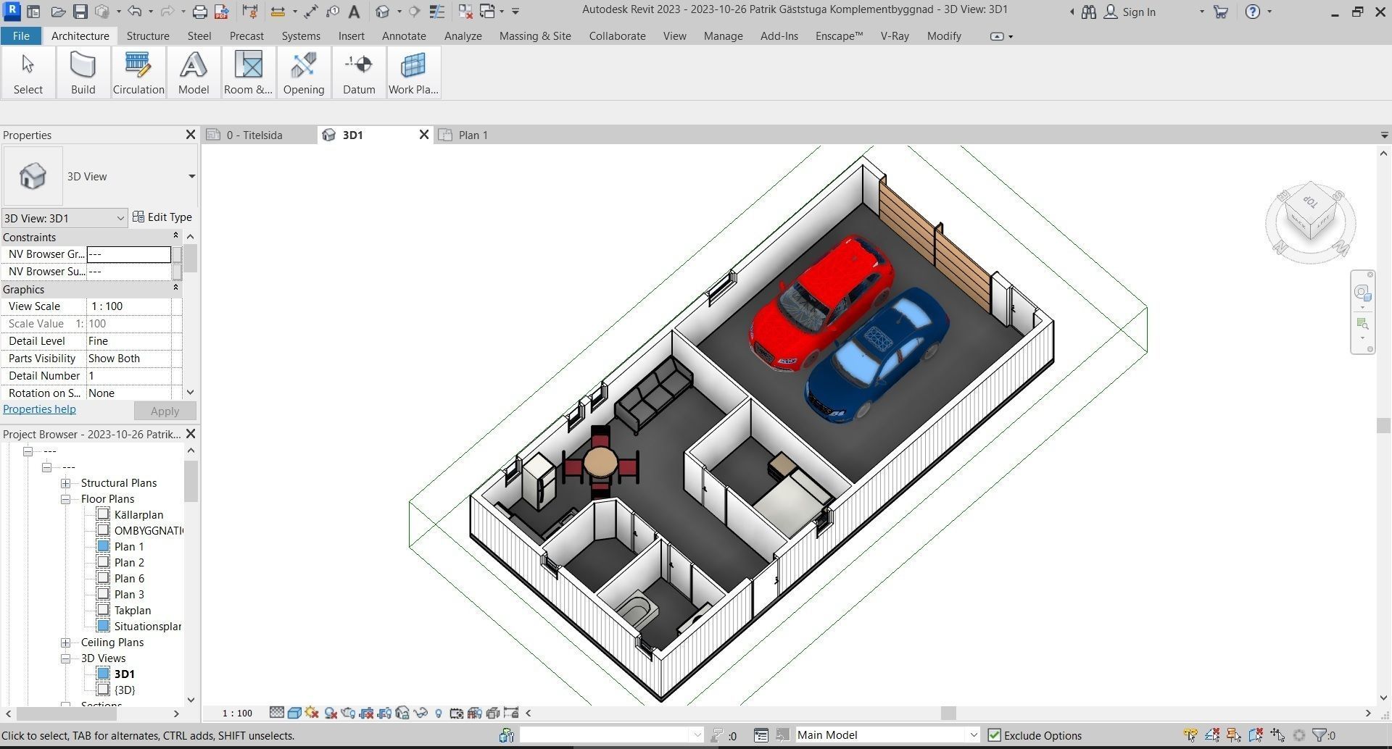The width and height of the screenshot is (1392, 749).
Task: Click the Open folder icon in quick access toolbar
Action: [x=58, y=12]
